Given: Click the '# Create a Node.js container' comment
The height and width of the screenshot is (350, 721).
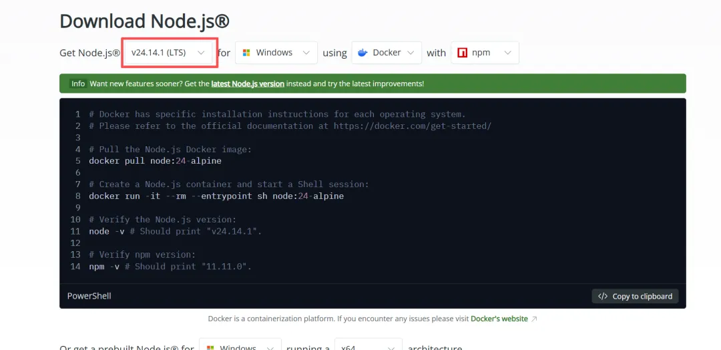Looking at the screenshot, I should [229, 184].
